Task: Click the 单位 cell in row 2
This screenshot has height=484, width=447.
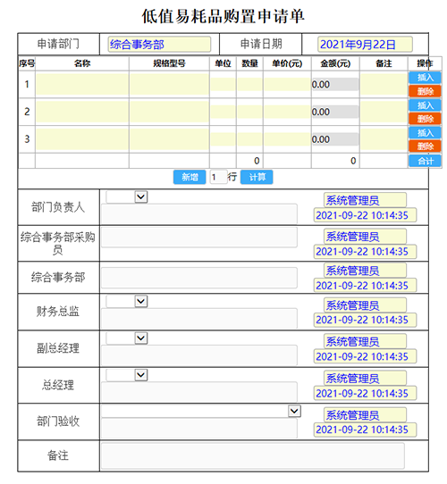Action: 223,112
